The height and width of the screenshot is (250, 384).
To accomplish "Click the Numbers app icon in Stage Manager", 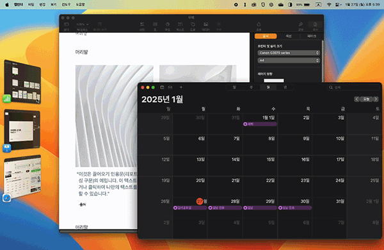I will (7, 99).
